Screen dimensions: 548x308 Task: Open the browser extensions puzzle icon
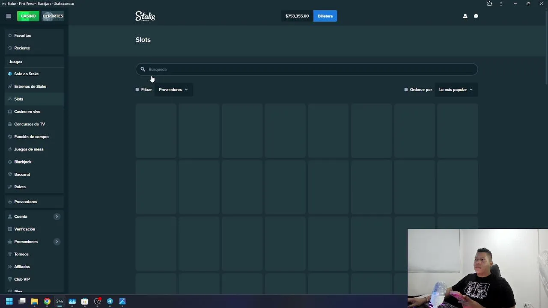pyautogui.click(x=490, y=4)
